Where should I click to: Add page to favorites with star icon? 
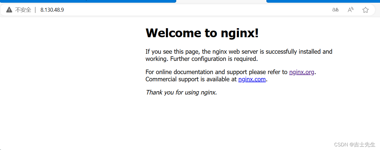click(x=366, y=10)
